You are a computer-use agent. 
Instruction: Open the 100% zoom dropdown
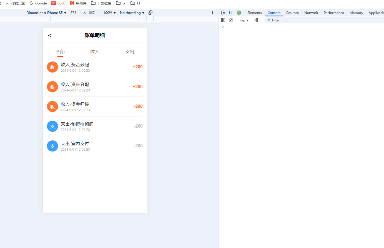click(x=109, y=13)
